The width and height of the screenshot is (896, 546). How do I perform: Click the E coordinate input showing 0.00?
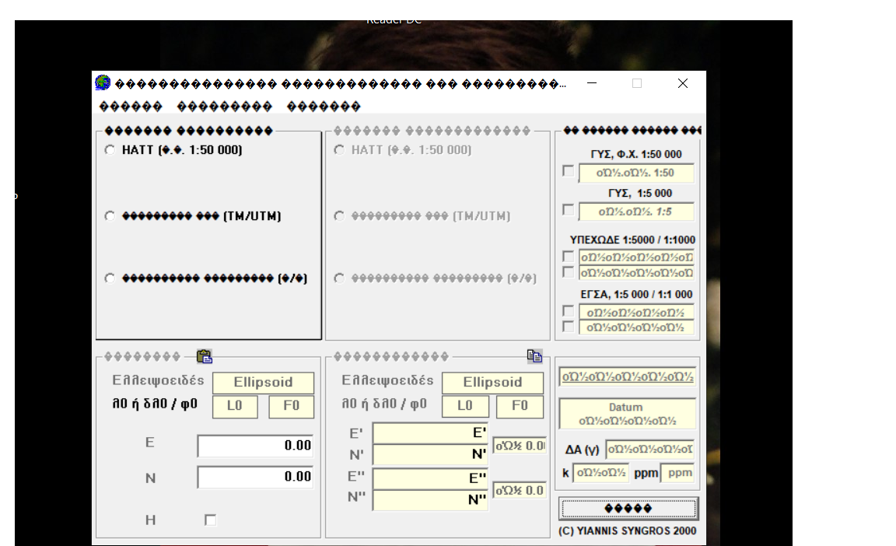point(255,446)
